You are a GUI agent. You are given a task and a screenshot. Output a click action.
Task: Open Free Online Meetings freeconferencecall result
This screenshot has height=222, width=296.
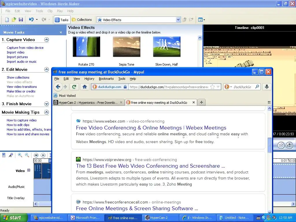[137, 208]
